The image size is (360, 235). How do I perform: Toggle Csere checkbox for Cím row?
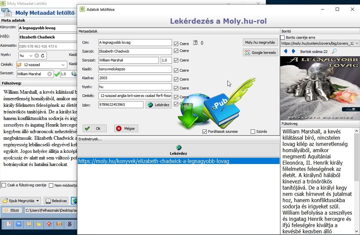[x=176, y=44]
